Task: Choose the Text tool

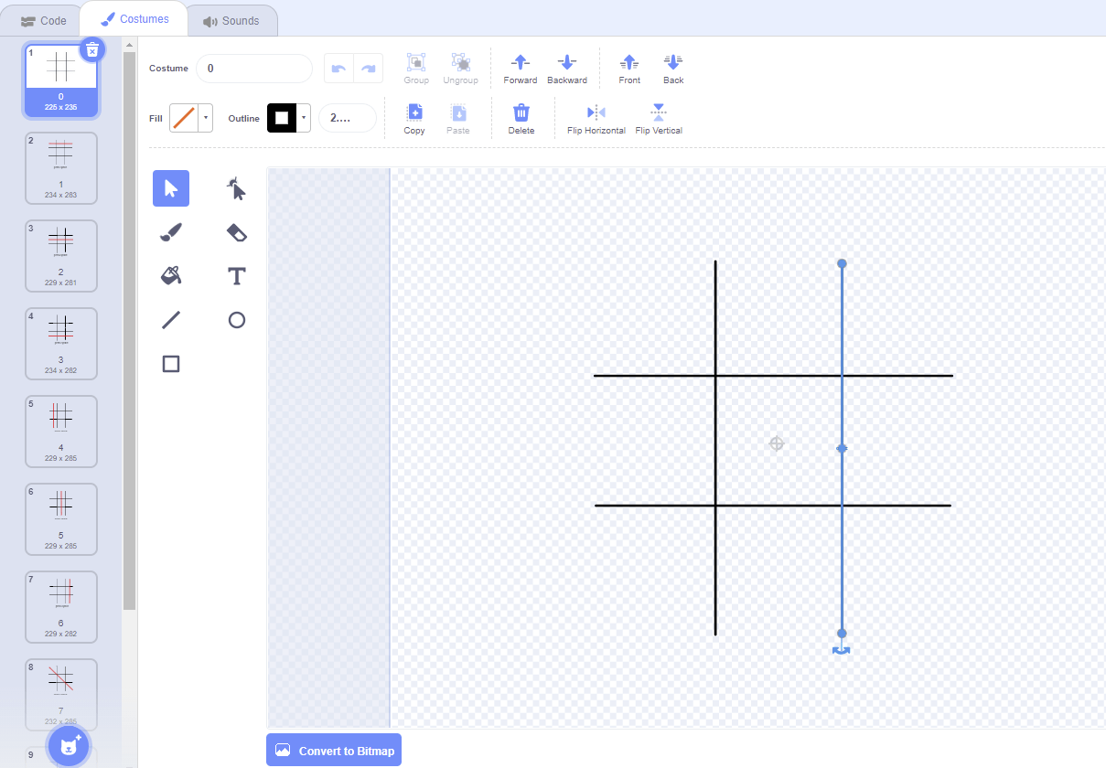Action: pos(237,276)
